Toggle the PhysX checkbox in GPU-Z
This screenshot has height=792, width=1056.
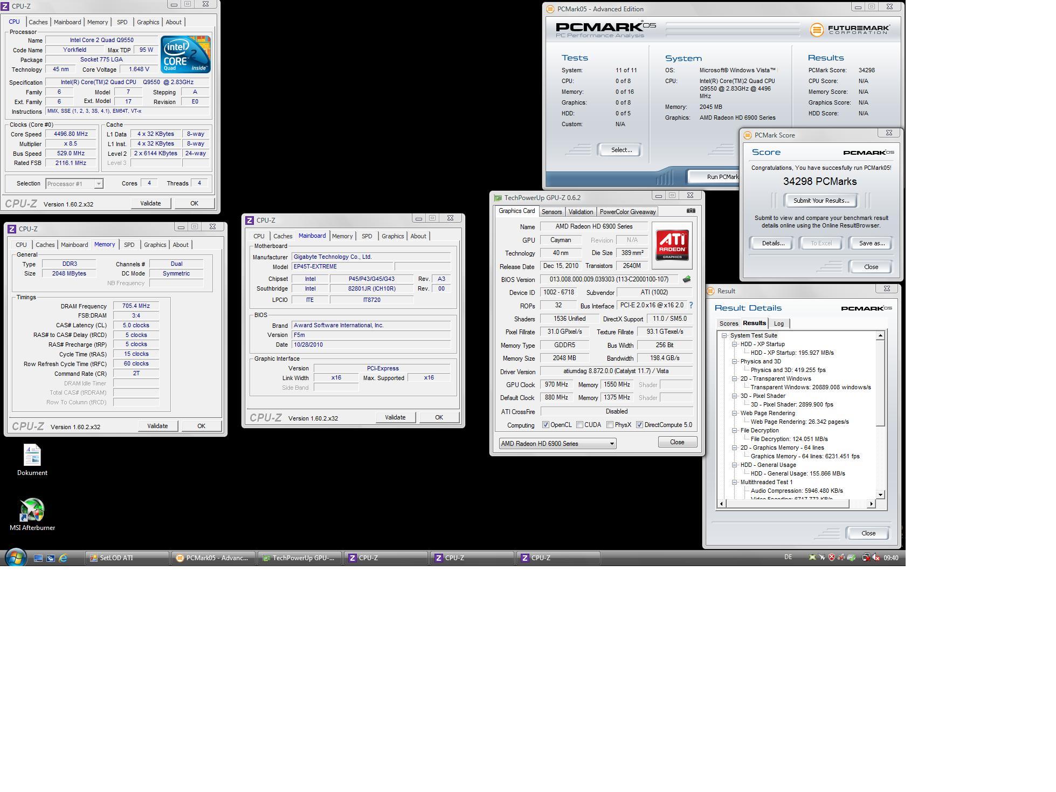[x=610, y=425]
